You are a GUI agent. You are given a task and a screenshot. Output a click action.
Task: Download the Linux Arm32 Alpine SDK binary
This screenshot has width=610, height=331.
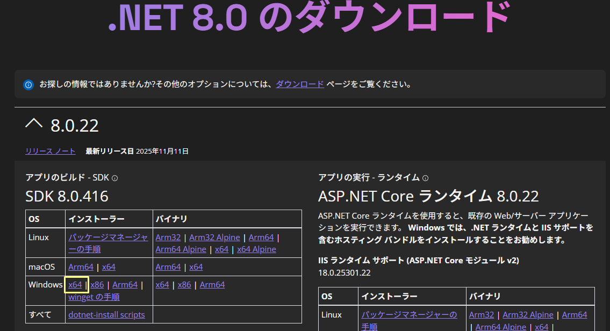pyautogui.click(x=214, y=238)
